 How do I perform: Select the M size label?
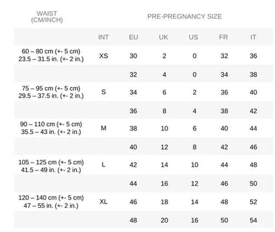tap(104, 128)
